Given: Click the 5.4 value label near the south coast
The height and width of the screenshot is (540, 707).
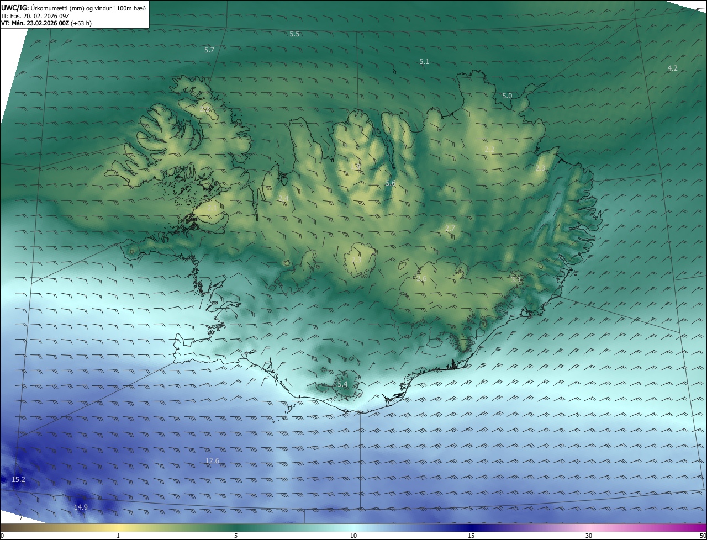Looking at the screenshot, I should point(342,384).
